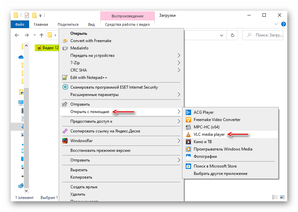The height and width of the screenshot is (212, 298).
Task: Choose Вырезать in the context menu
Action: [79, 170]
